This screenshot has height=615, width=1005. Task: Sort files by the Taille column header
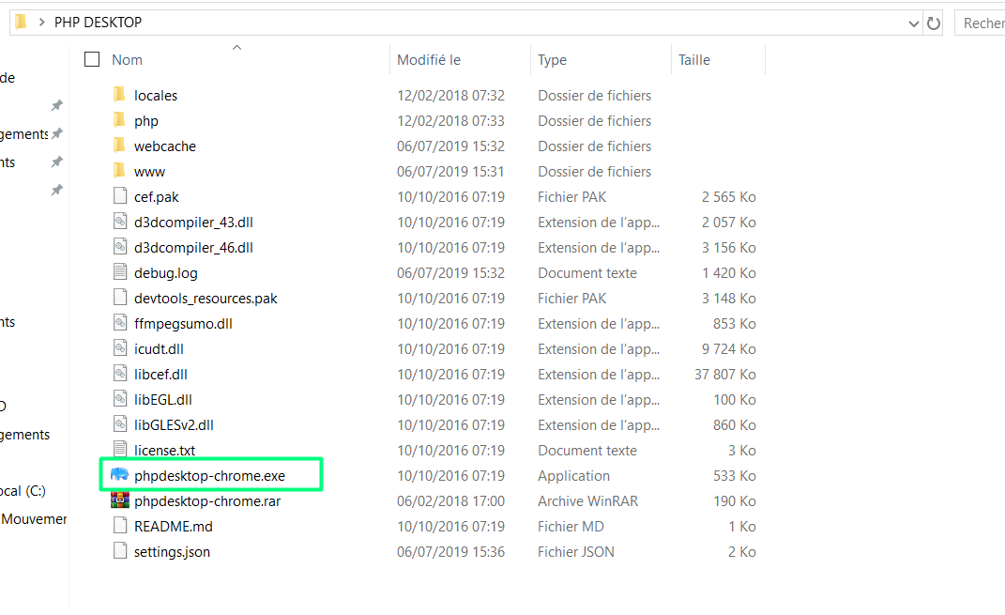coord(693,58)
